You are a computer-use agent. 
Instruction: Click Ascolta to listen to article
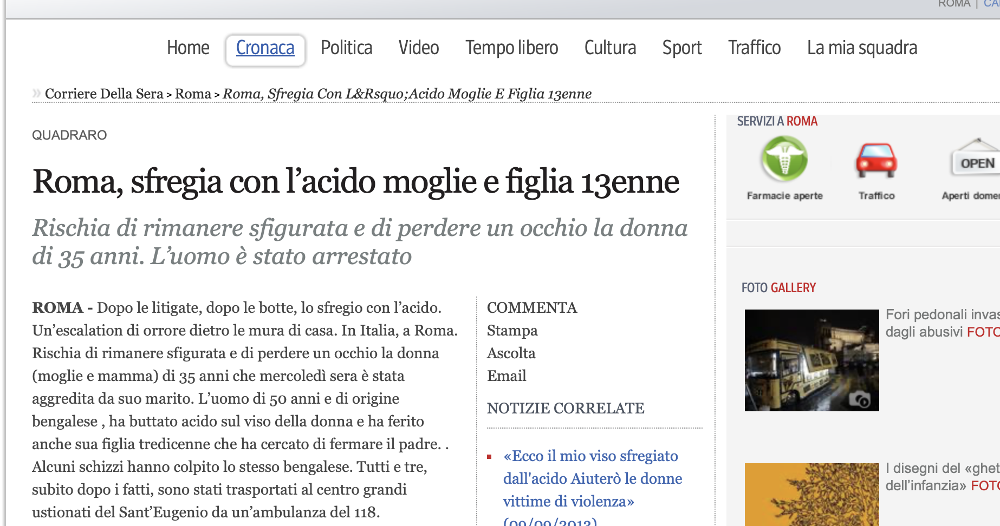(511, 353)
